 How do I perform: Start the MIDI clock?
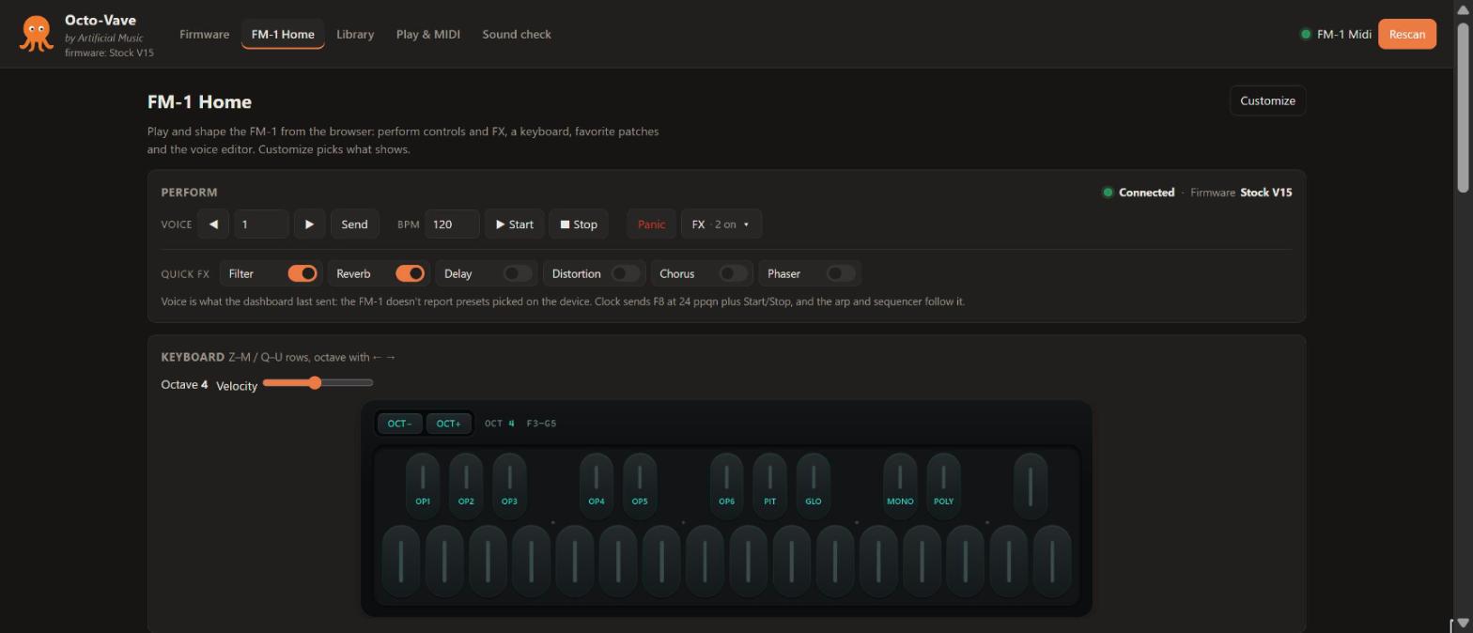[515, 224]
